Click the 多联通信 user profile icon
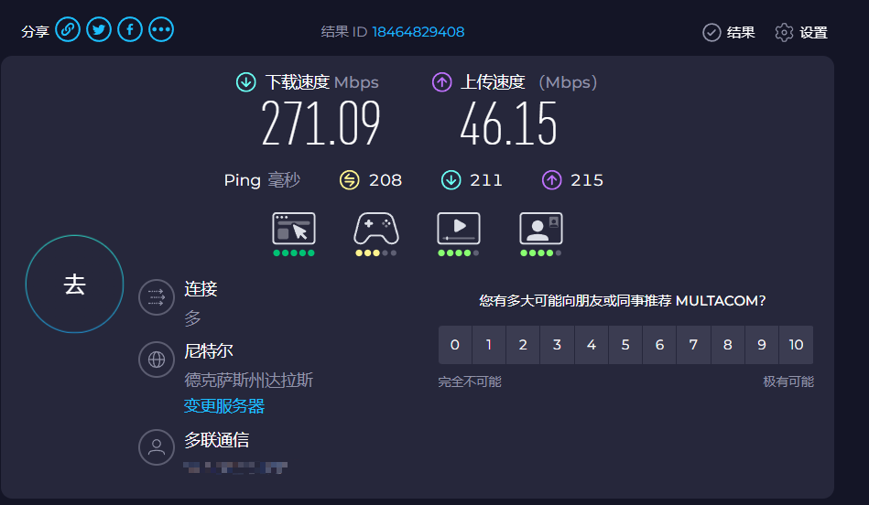 pyautogui.click(x=157, y=447)
